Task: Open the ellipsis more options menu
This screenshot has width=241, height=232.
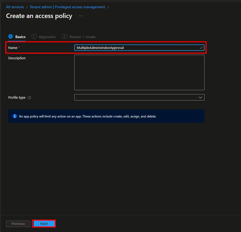Action: tap(81, 16)
